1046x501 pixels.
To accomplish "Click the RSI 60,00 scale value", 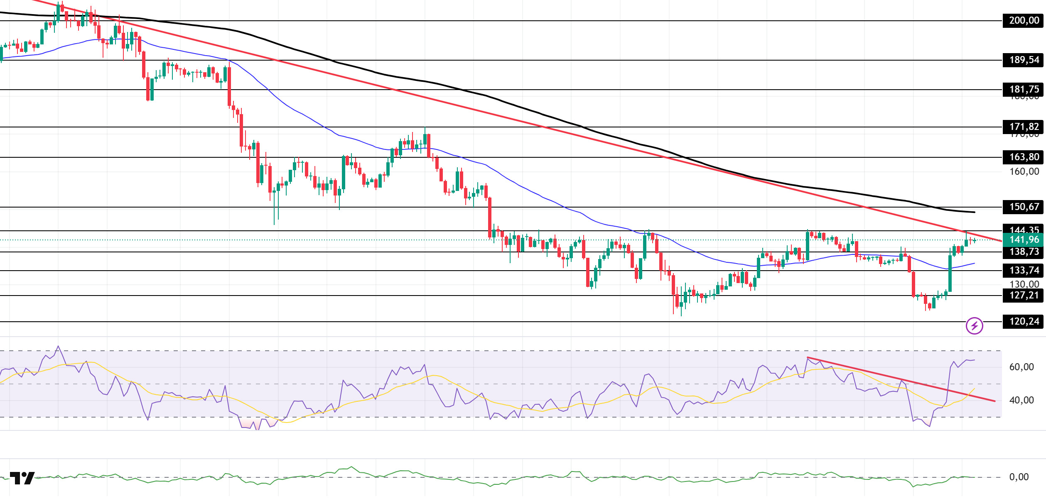I will [1021, 367].
